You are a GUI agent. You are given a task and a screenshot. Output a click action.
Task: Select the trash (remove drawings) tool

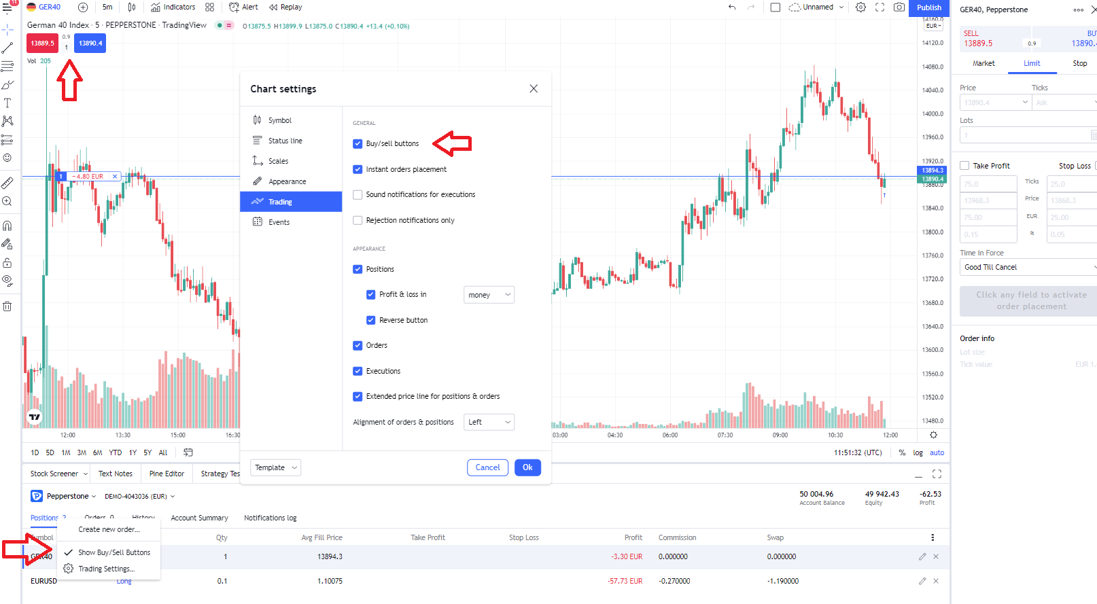click(x=7, y=306)
